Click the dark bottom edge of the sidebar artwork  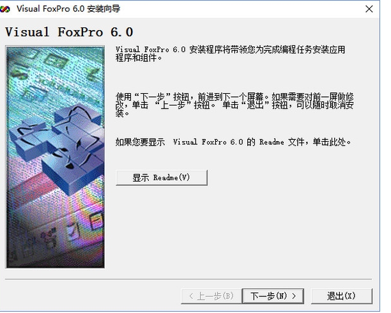[55, 263]
